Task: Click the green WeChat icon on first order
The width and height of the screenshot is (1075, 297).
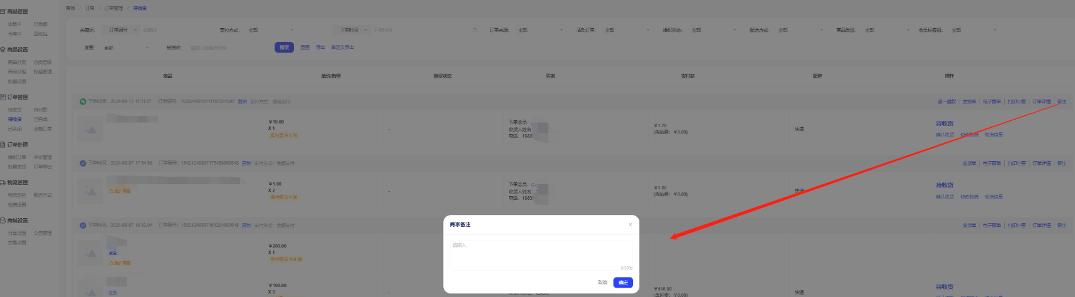Action: pyautogui.click(x=83, y=102)
